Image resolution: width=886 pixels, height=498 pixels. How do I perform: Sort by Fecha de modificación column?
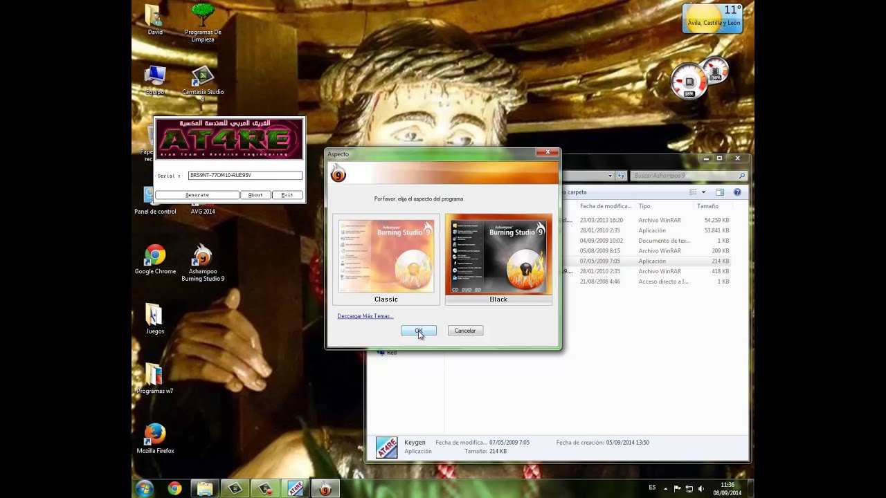pos(606,206)
